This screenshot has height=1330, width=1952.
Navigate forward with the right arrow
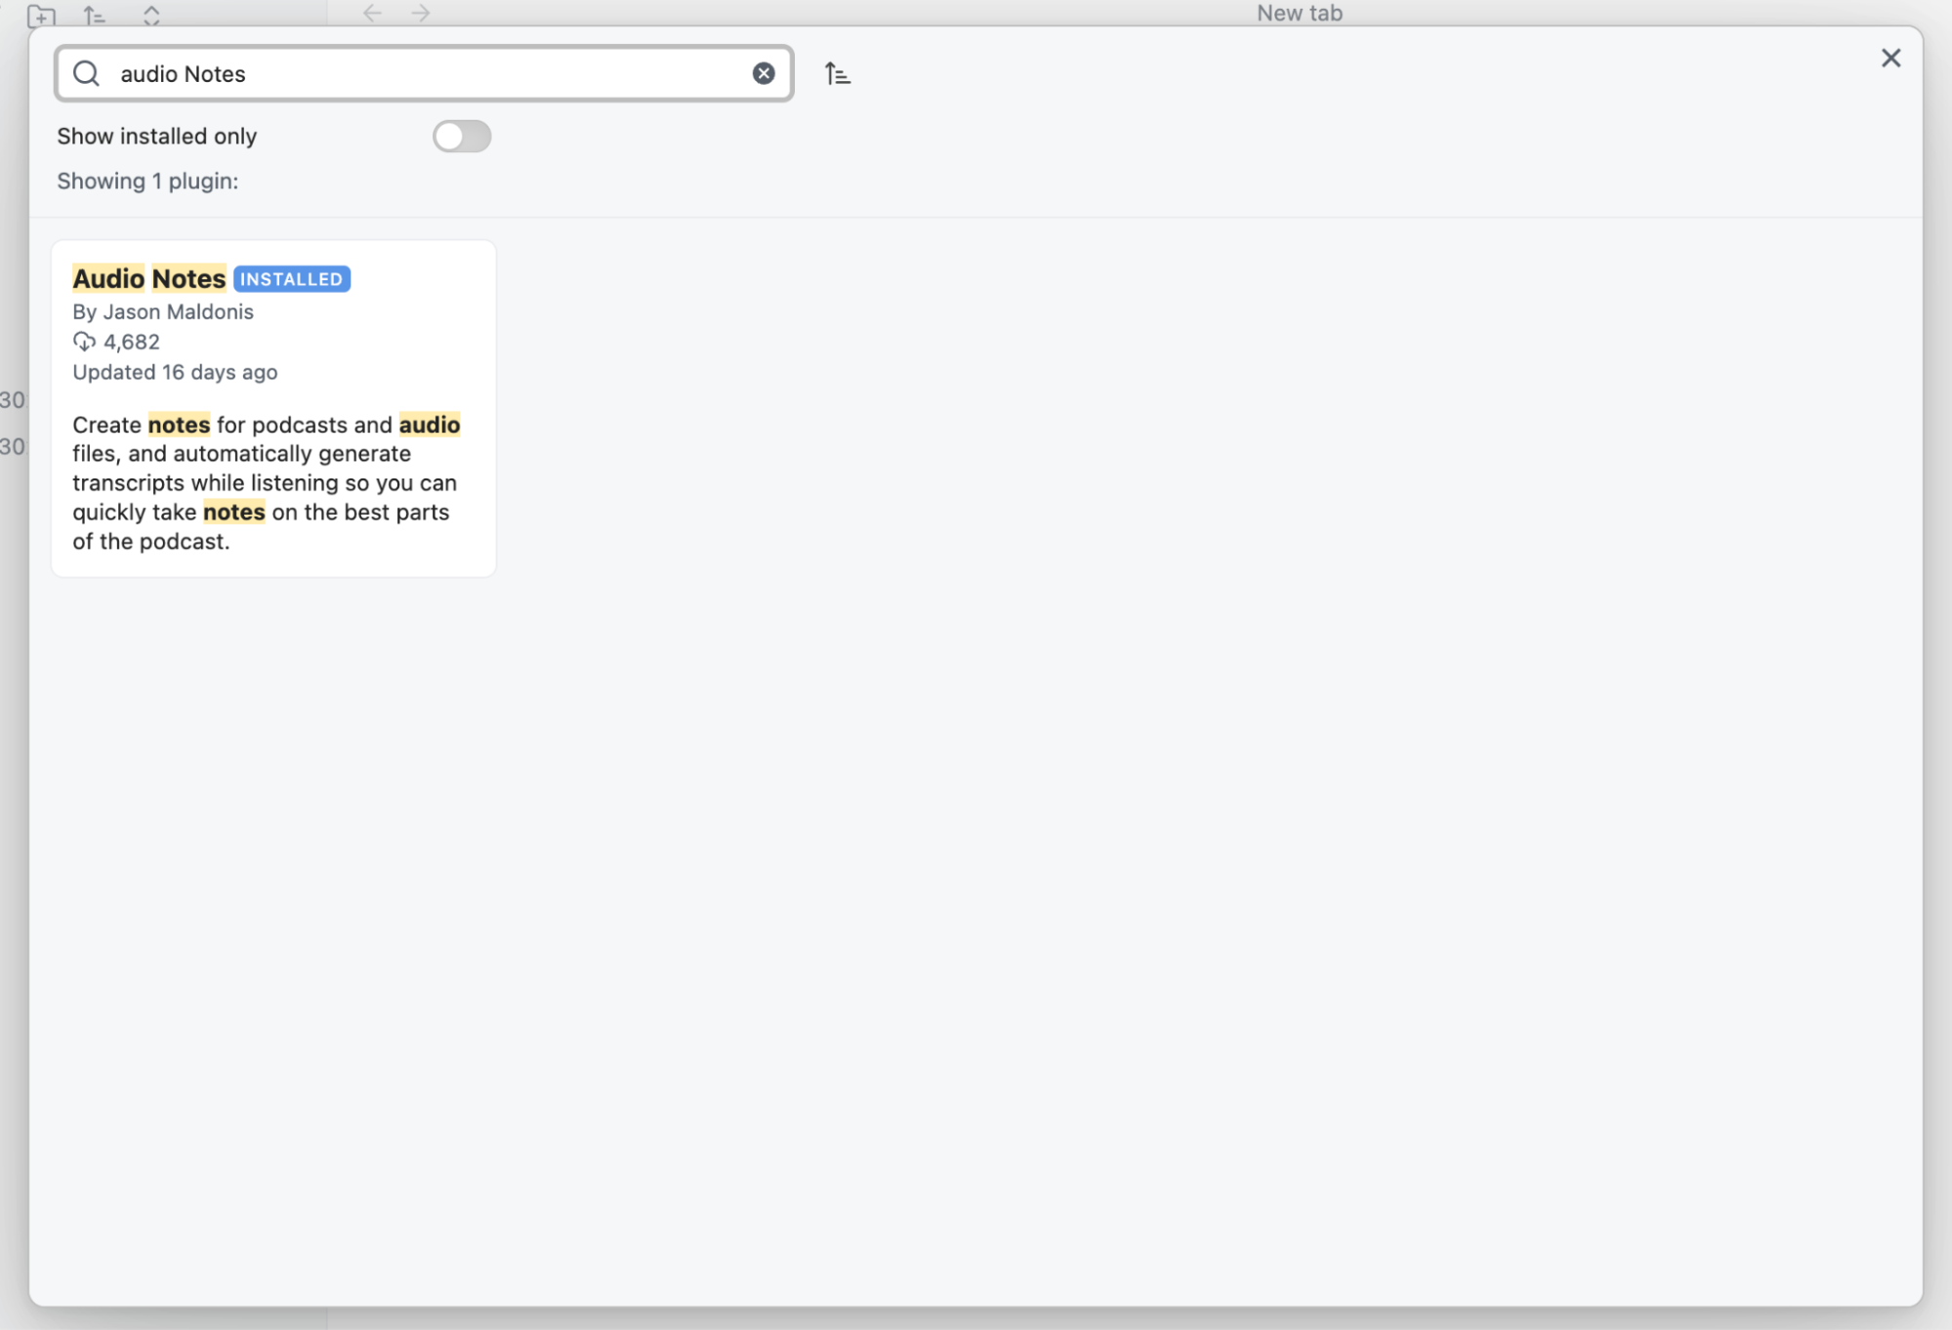tap(421, 14)
